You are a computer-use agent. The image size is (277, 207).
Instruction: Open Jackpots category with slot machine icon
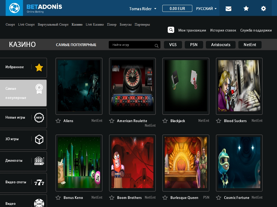(x=39, y=161)
